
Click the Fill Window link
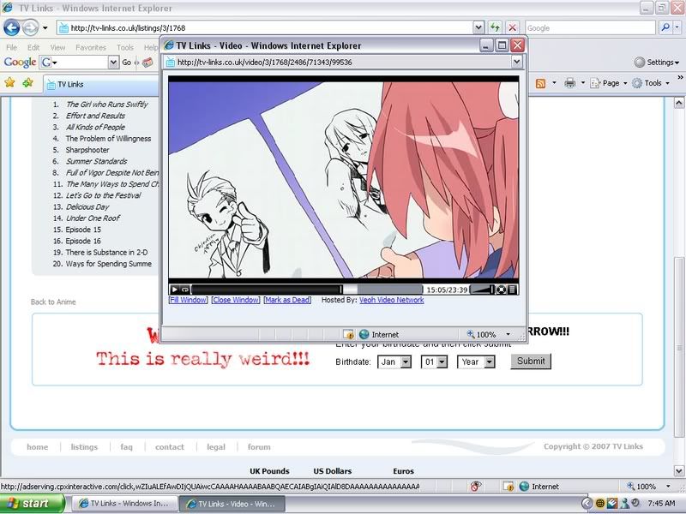click(x=188, y=300)
